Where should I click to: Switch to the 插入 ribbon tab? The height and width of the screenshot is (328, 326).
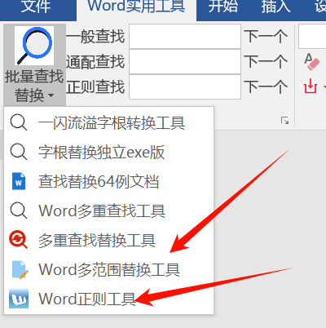pos(276,6)
